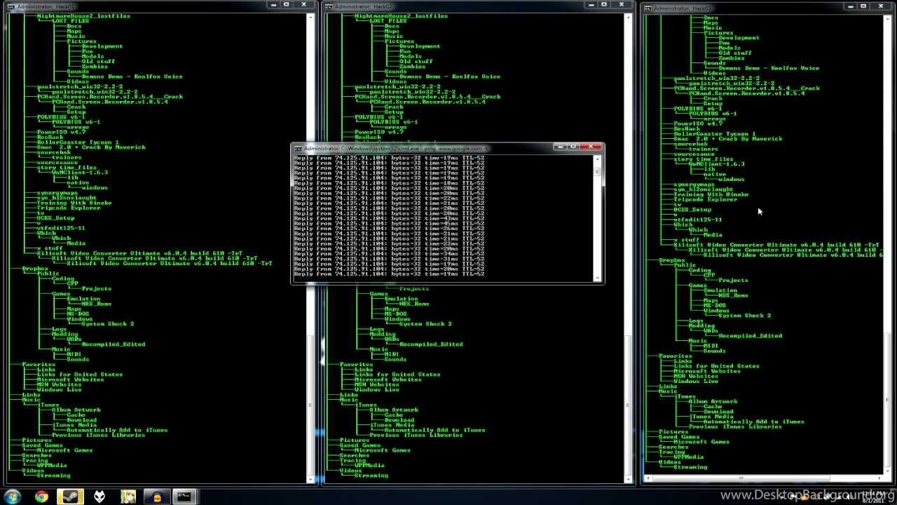Click the ping window scrollbar down arrow

(x=598, y=278)
